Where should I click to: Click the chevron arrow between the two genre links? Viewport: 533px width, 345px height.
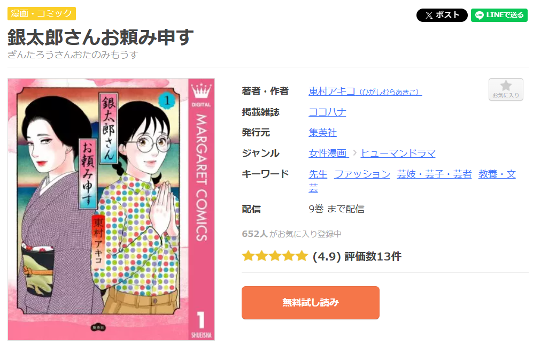[x=354, y=153]
